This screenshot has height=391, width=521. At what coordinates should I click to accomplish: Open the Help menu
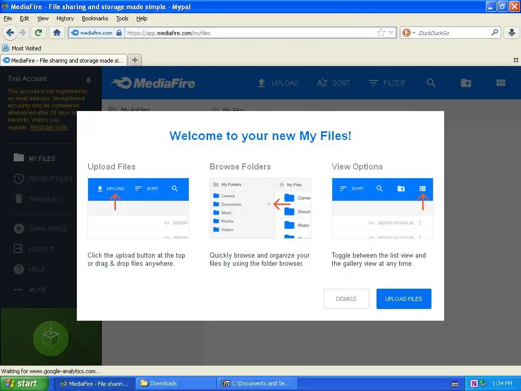142,18
